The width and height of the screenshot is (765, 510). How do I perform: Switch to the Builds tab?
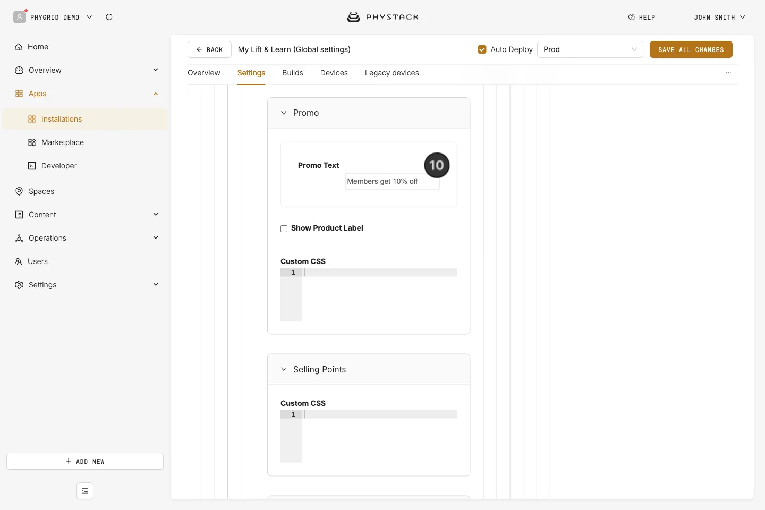[293, 73]
